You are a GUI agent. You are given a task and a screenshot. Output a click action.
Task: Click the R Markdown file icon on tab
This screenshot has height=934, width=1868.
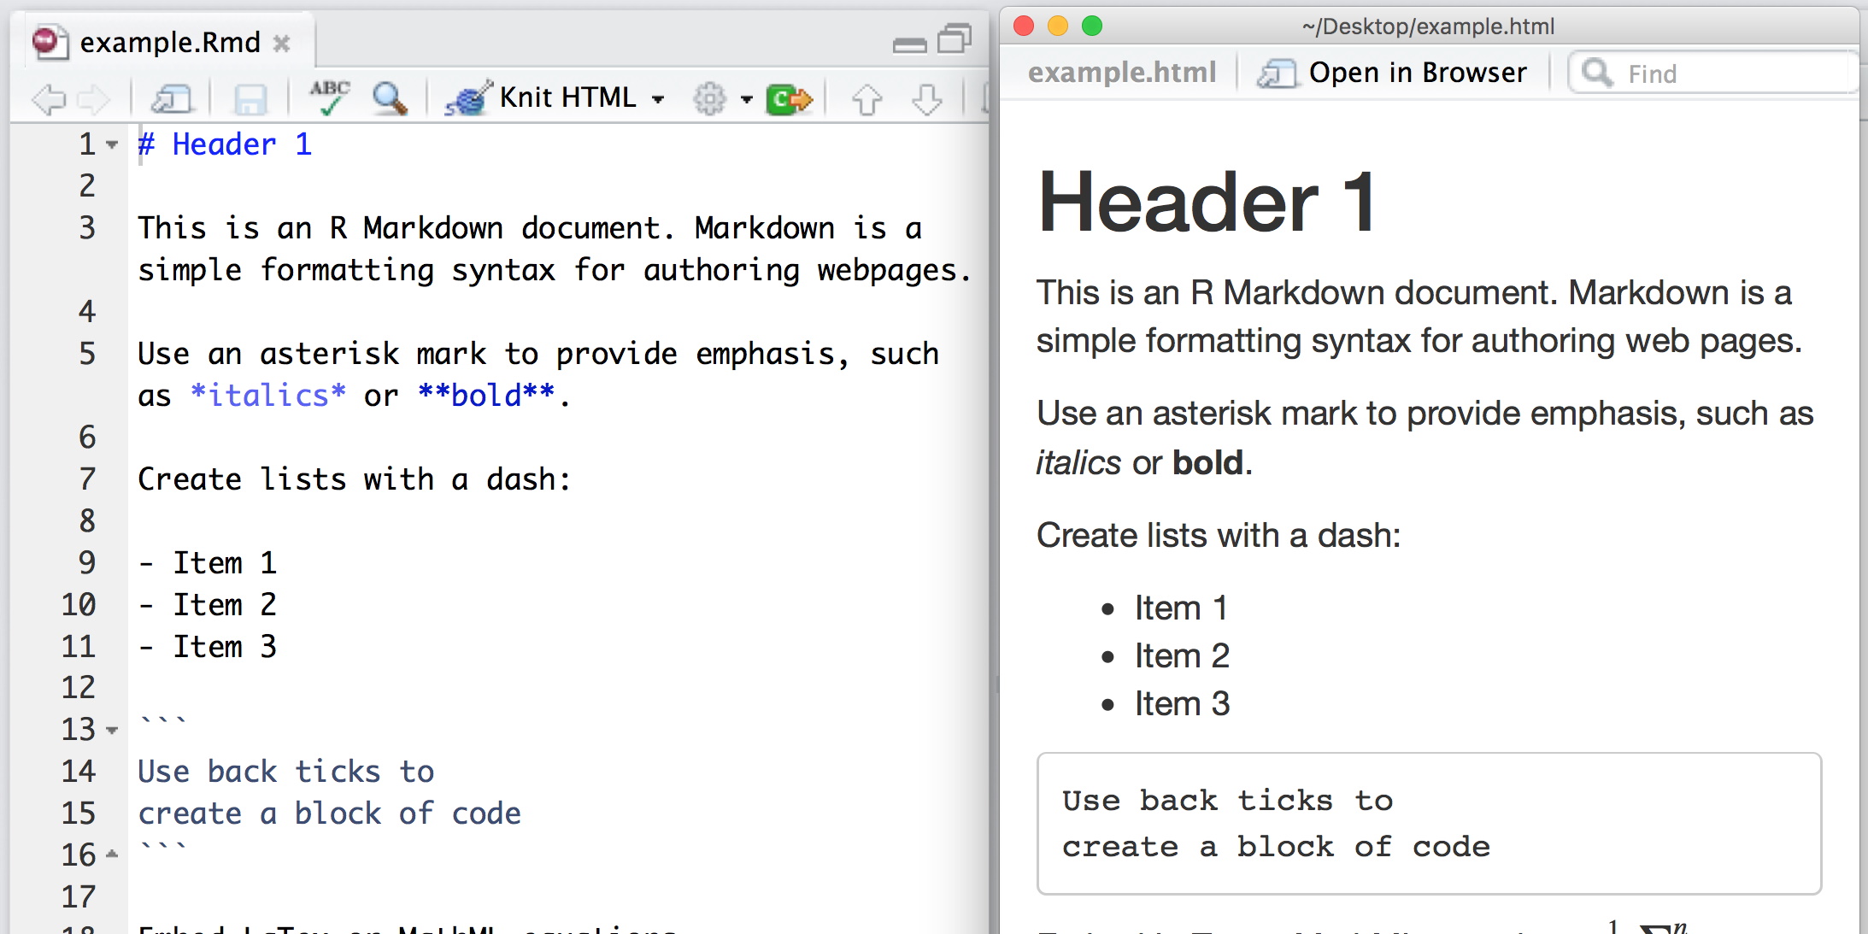[50, 42]
